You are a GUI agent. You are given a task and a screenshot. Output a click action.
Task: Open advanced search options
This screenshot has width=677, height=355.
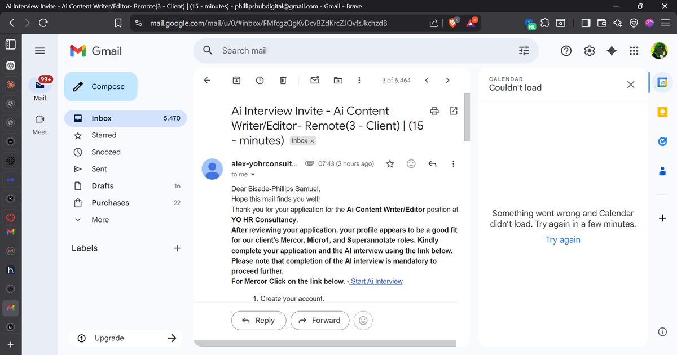point(524,50)
